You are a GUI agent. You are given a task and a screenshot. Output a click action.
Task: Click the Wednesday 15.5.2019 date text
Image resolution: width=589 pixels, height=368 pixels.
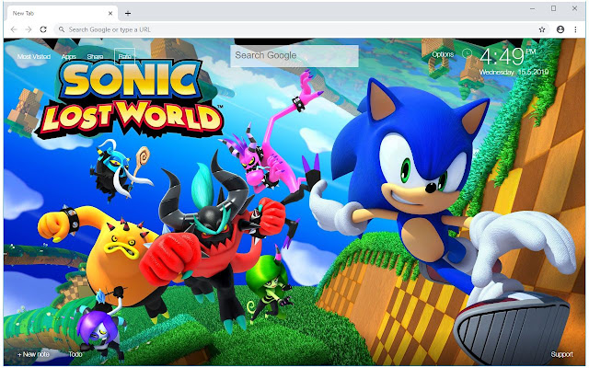tap(514, 72)
